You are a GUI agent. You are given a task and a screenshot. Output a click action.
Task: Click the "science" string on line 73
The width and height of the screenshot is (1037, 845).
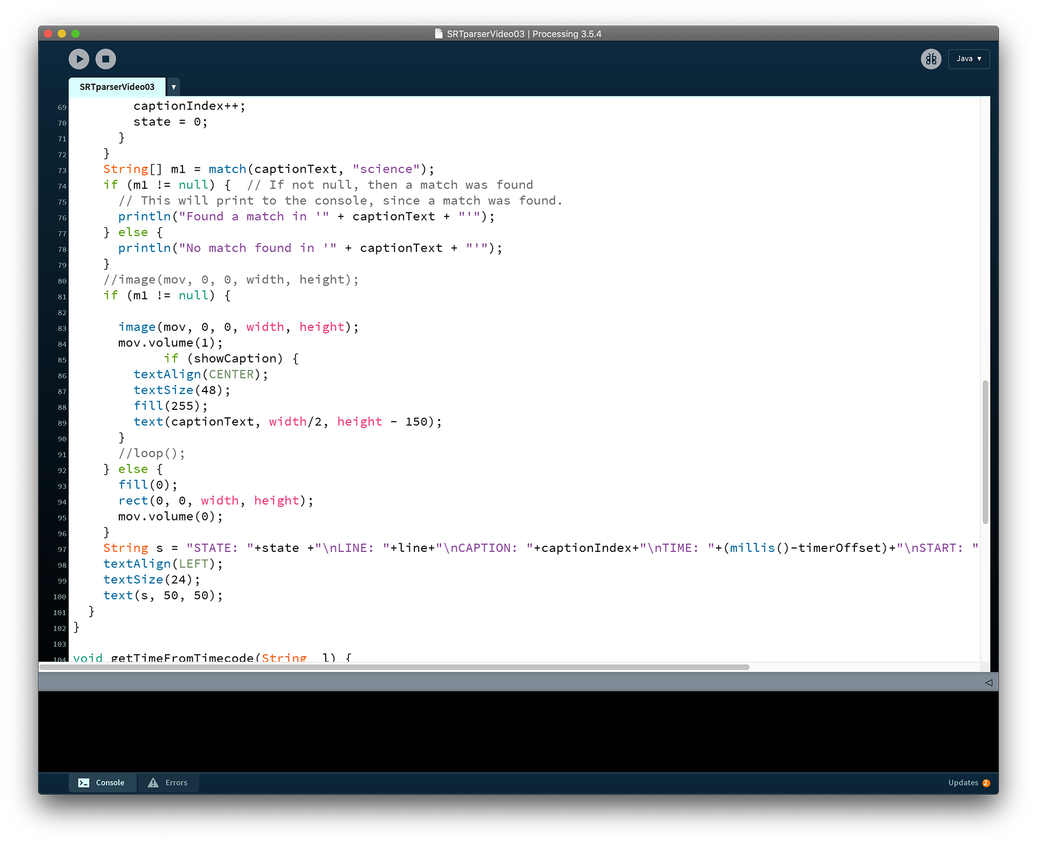[386, 169]
